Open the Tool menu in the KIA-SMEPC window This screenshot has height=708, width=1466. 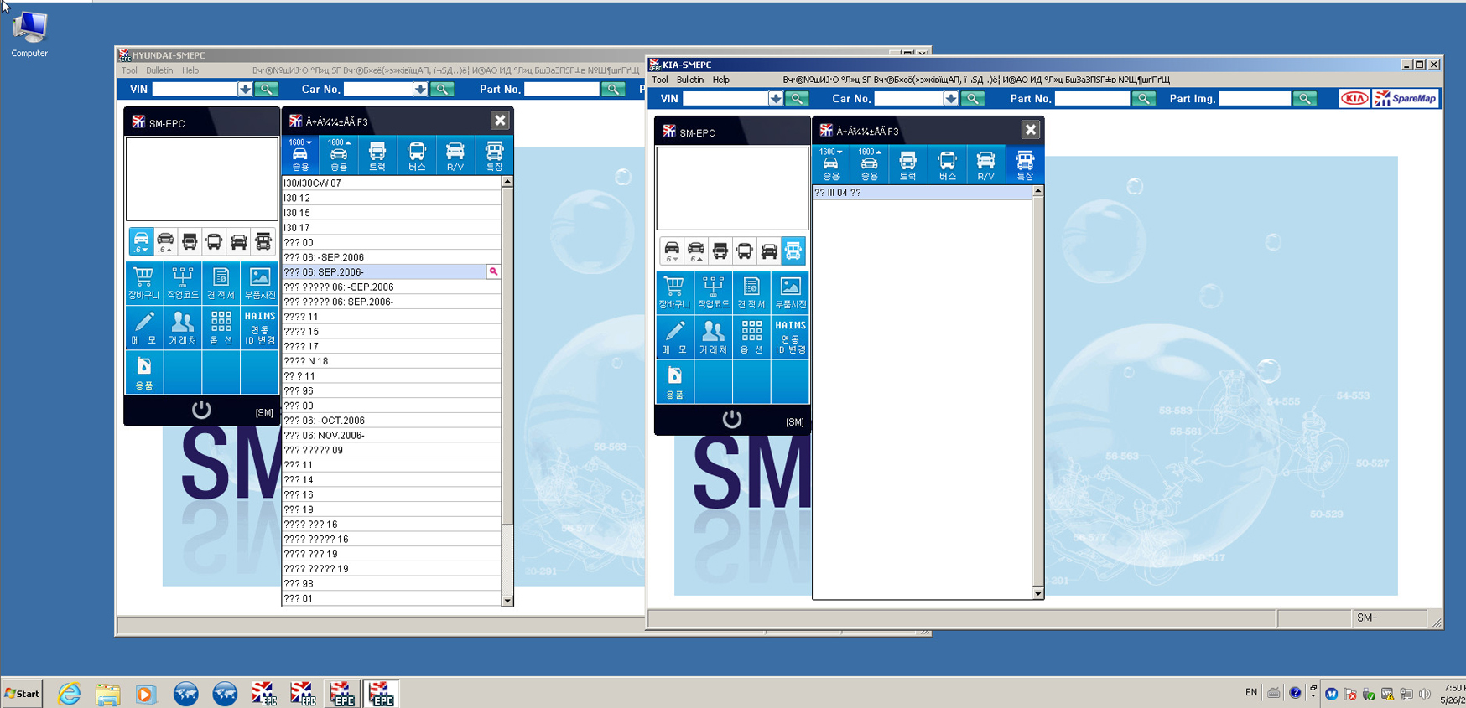660,80
